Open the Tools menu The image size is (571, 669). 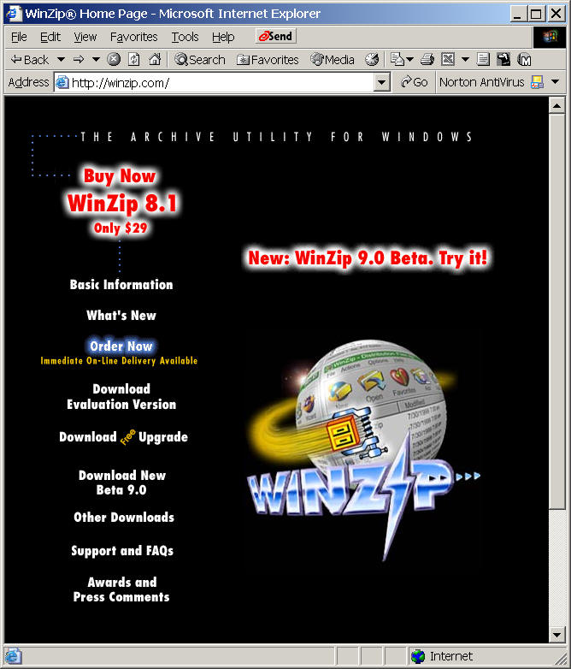(x=185, y=37)
